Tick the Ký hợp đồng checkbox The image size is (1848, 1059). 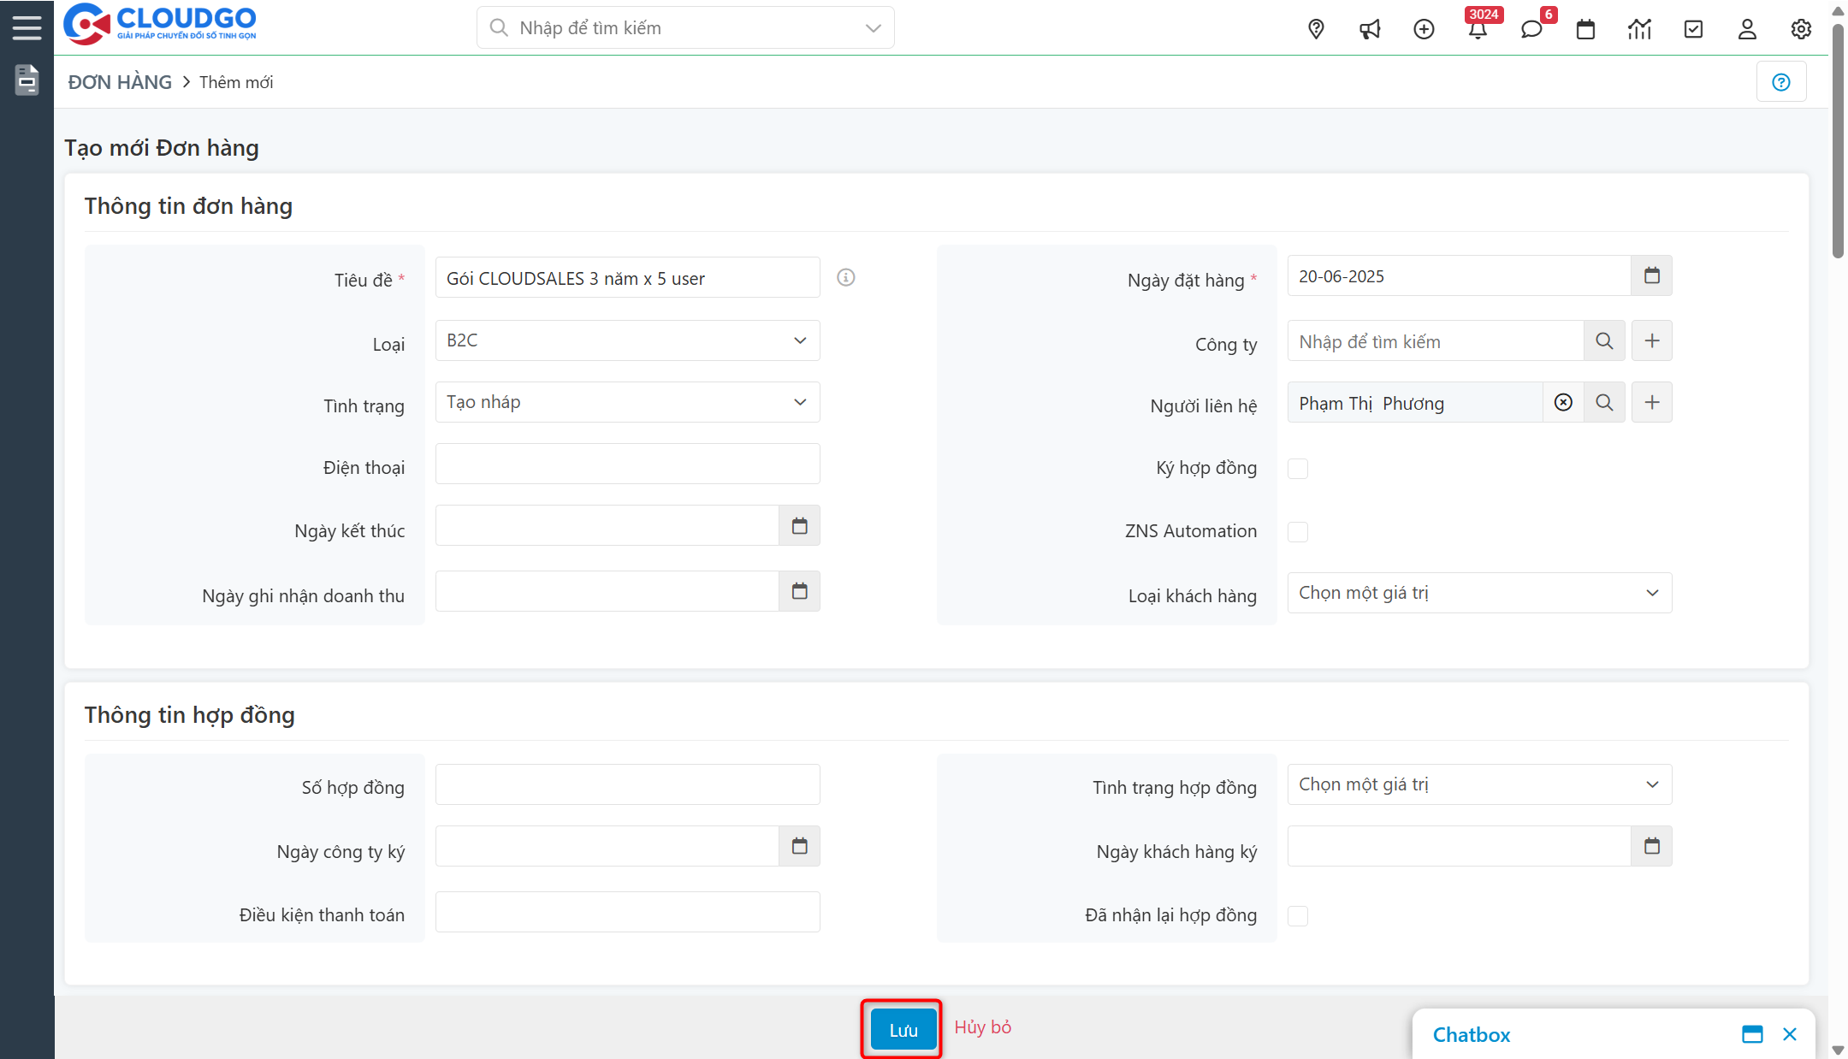tap(1298, 468)
